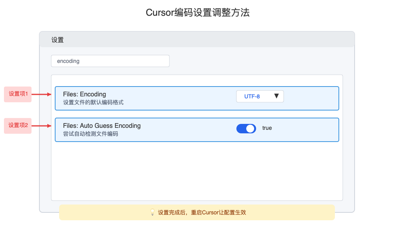Viewport: 394px width, 236px height.
Task: Click the 设置 panel header
Action: [197, 40]
